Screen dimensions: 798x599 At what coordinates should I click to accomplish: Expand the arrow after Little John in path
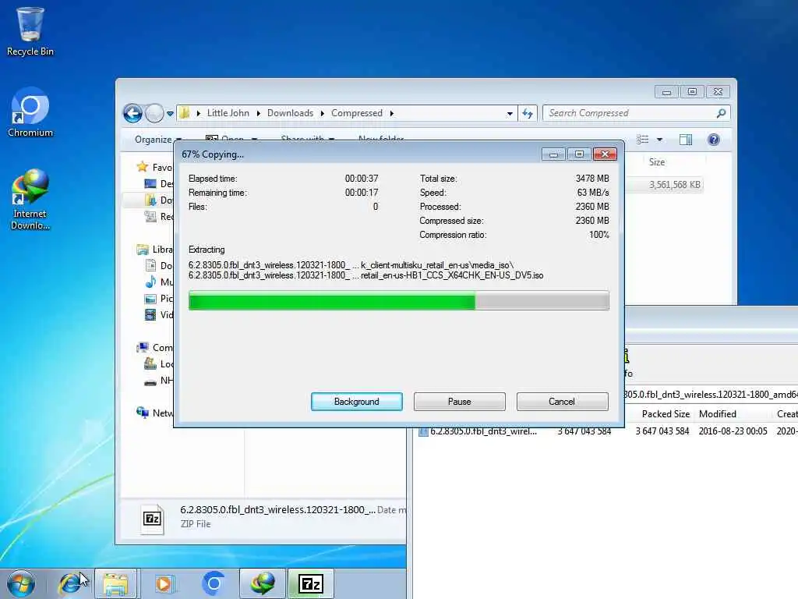(259, 113)
